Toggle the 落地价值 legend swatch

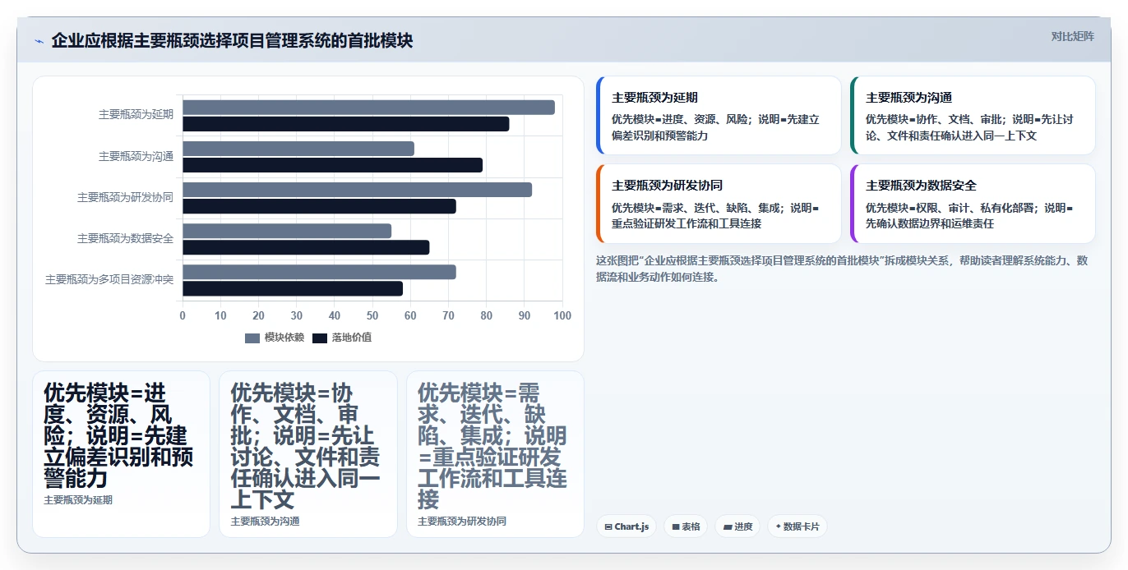[x=320, y=338]
